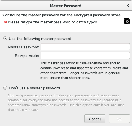Image resolution: width=132 pixels, height=126 pixels.
Task: Click the 'Use the following master password' label text
Action: [40, 39]
